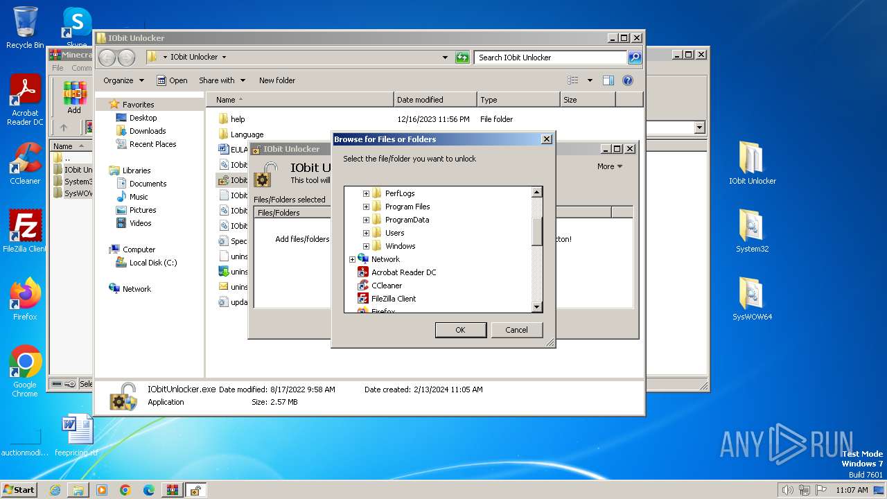
Task: Expand the Users folder node
Action: (366, 233)
